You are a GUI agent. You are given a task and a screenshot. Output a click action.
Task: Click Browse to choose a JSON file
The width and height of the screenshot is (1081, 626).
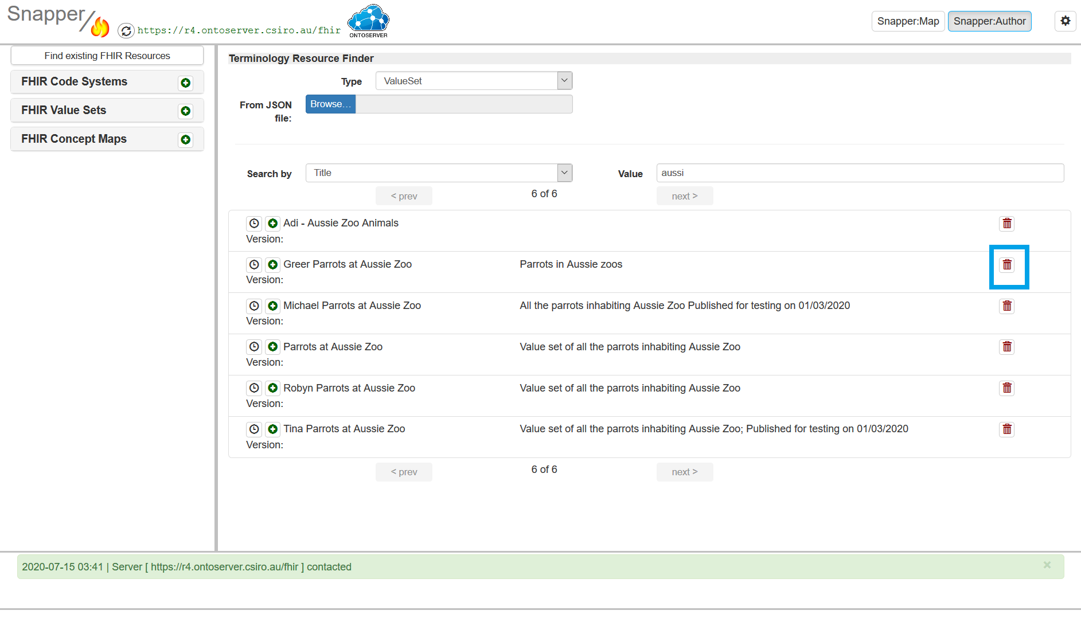click(330, 104)
